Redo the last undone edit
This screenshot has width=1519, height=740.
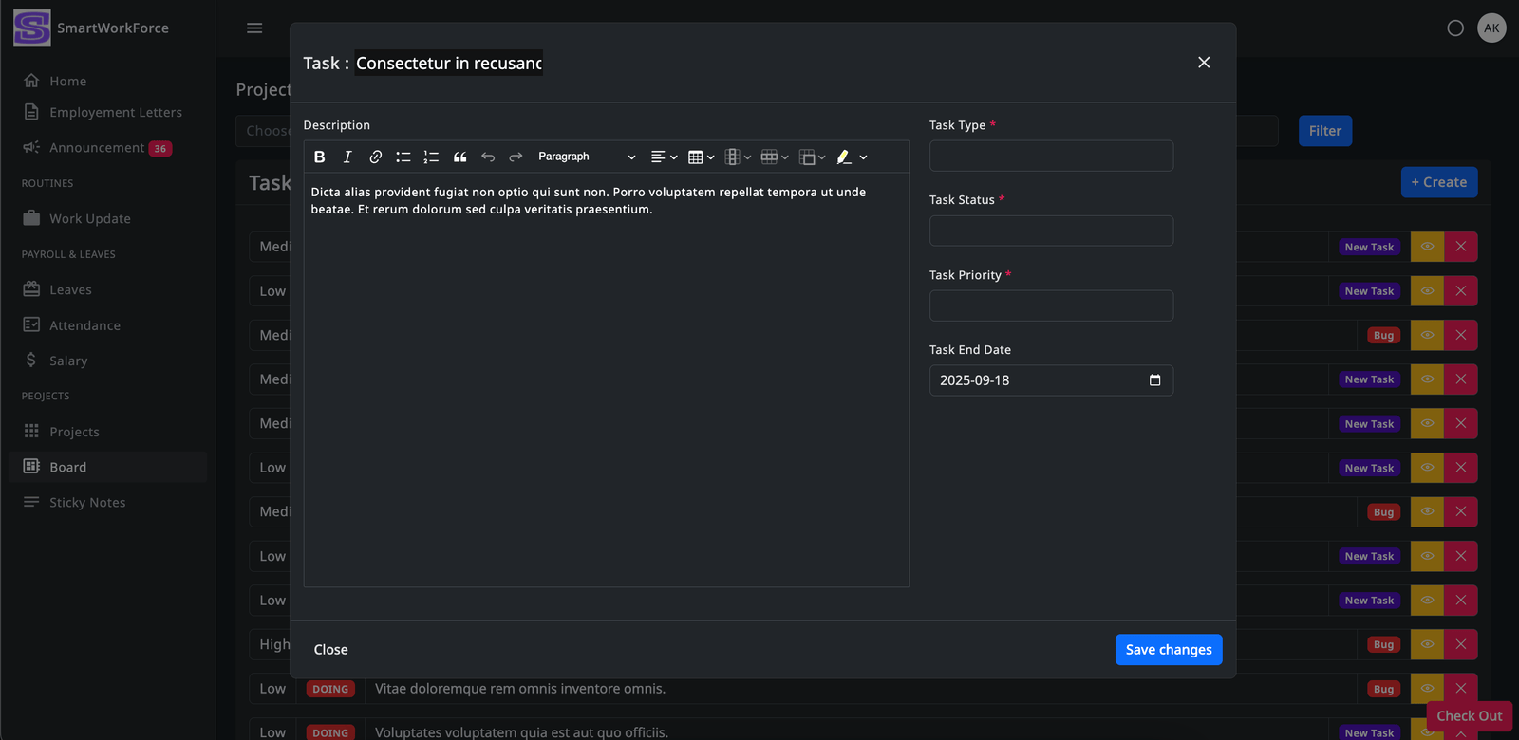(516, 157)
